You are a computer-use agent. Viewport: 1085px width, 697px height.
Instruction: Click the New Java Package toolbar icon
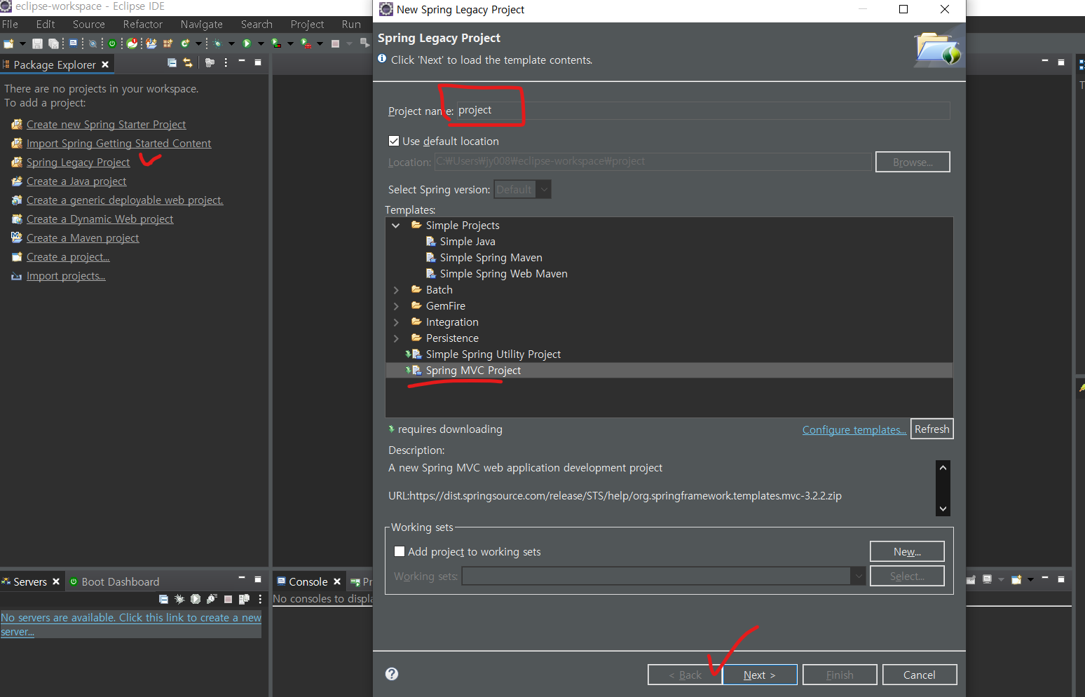coord(168,43)
